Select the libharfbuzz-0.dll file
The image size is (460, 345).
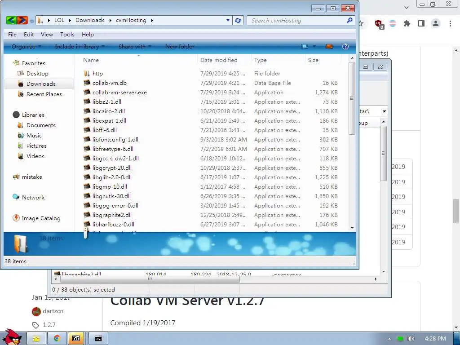113,225
